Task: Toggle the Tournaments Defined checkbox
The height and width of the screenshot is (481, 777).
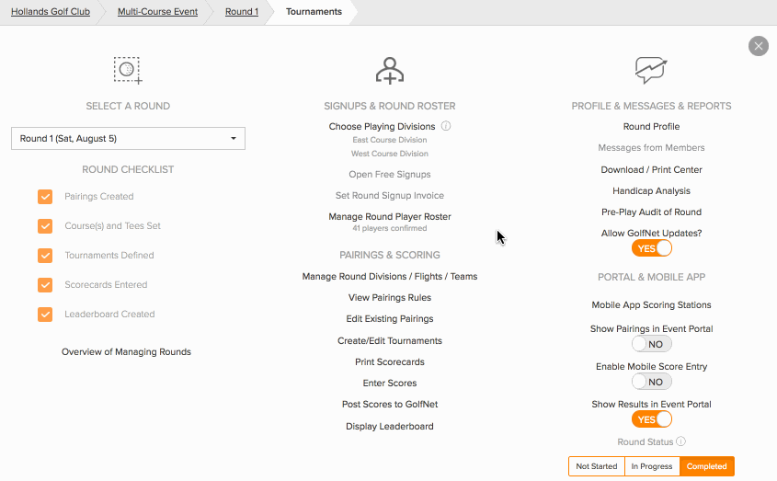Action: click(45, 256)
